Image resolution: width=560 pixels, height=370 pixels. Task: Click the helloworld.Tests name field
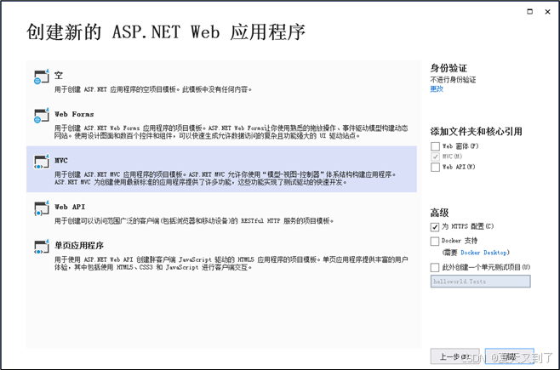pos(480,282)
